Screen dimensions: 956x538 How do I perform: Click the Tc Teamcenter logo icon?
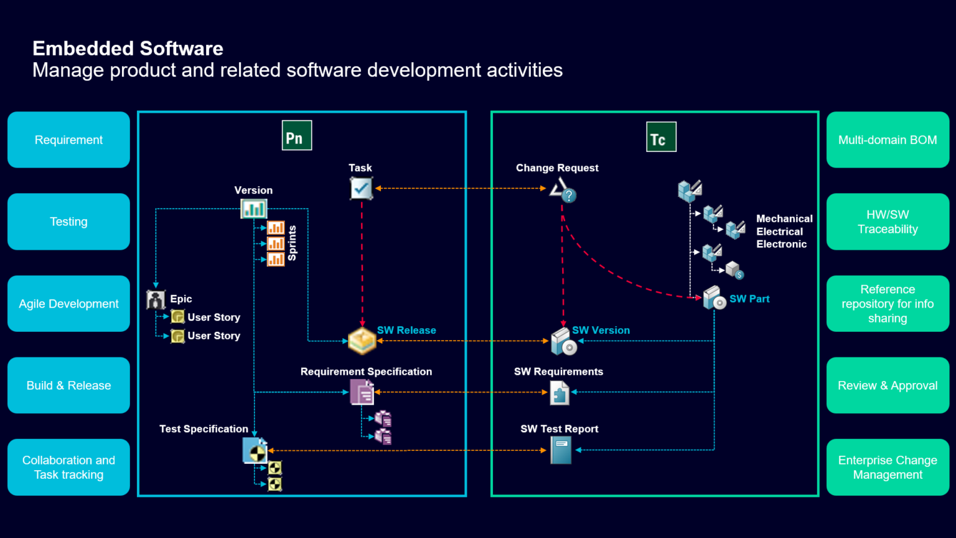pos(661,137)
